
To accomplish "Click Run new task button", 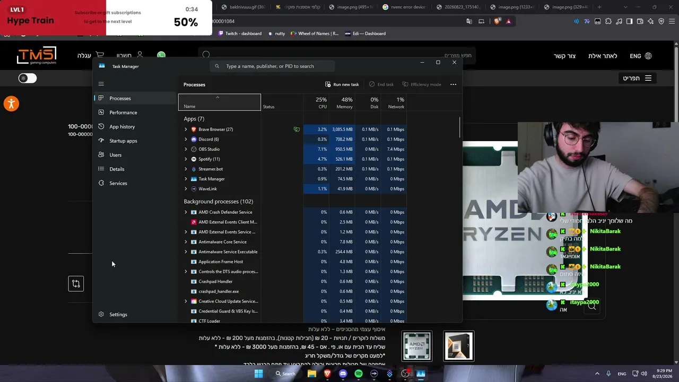I will pyautogui.click(x=342, y=84).
